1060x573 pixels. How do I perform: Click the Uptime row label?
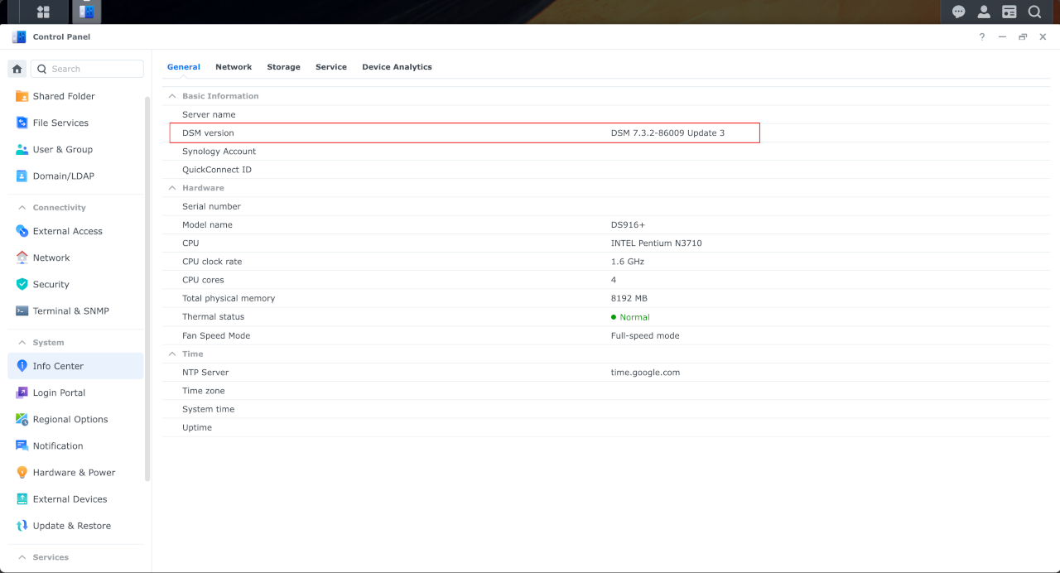pyautogui.click(x=197, y=427)
